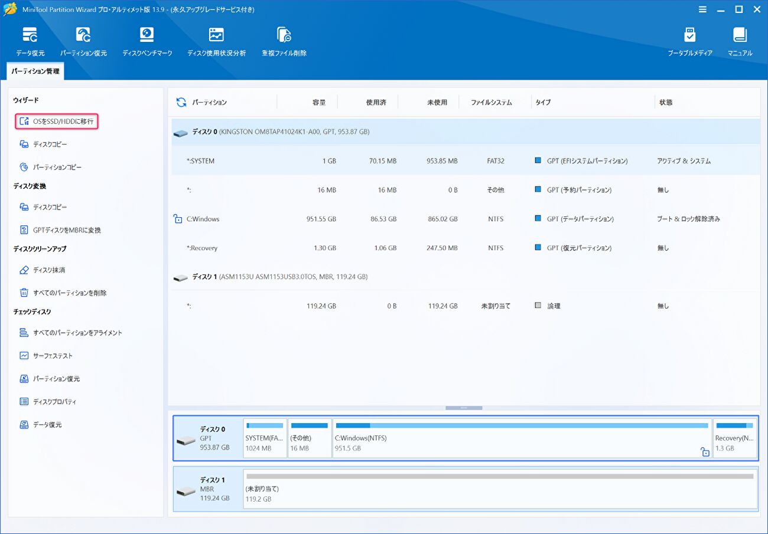Image resolution: width=768 pixels, height=534 pixels.
Task: Choose ディスクコピー under the ディスク変換 section
Action: pyautogui.click(x=43, y=208)
